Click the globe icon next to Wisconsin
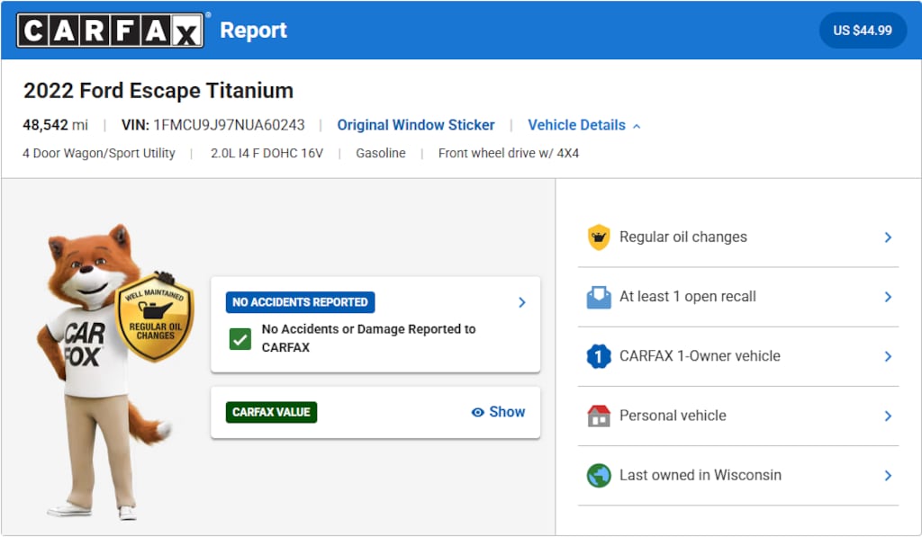This screenshot has height=537, width=922. pos(600,476)
